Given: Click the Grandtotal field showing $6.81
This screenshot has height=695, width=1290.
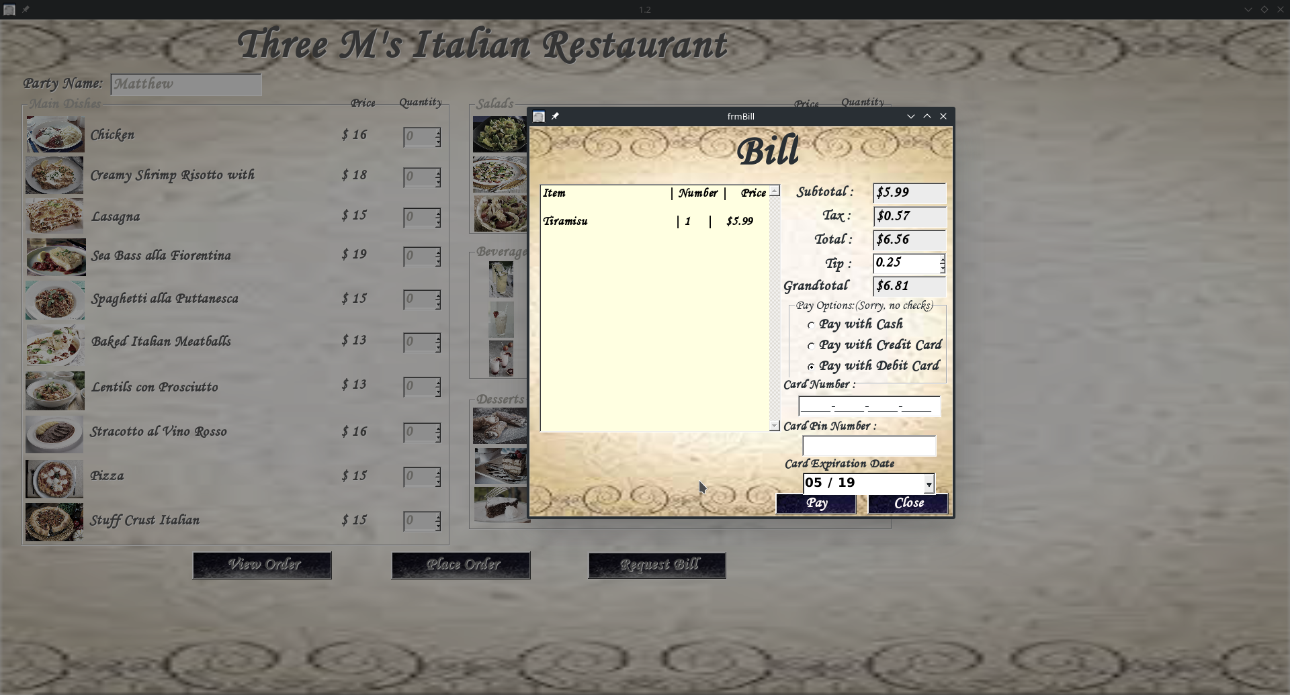Looking at the screenshot, I should [x=910, y=286].
